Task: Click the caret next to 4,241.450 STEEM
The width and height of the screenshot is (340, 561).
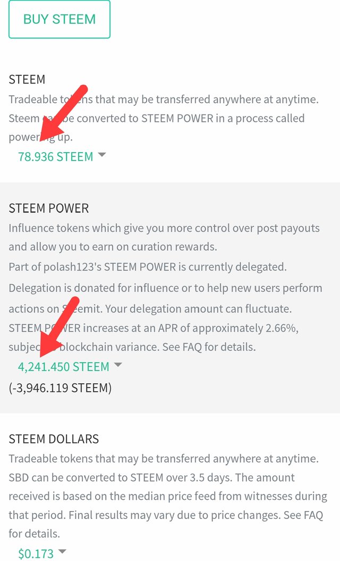Action: tap(118, 365)
